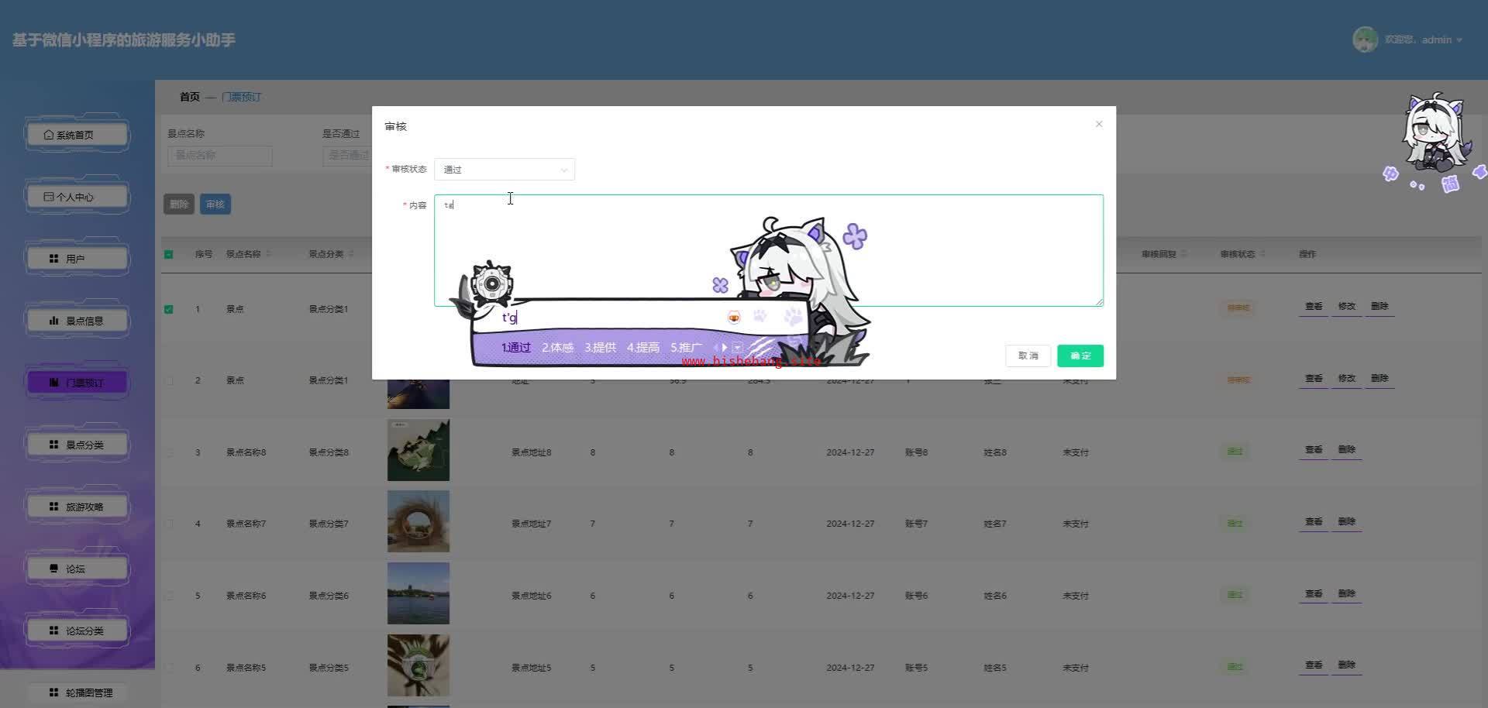Click the bar chart icon beside 景点信息
Screen dimensions: 1488x708
(x=53, y=321)
